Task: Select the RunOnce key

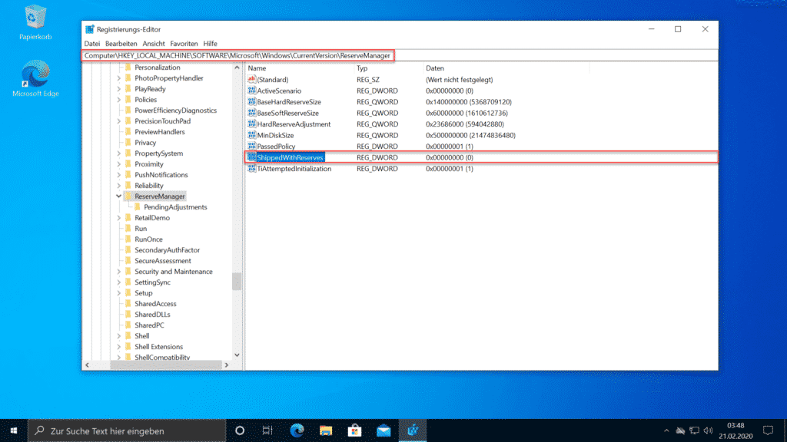Action: pos(148,239)
